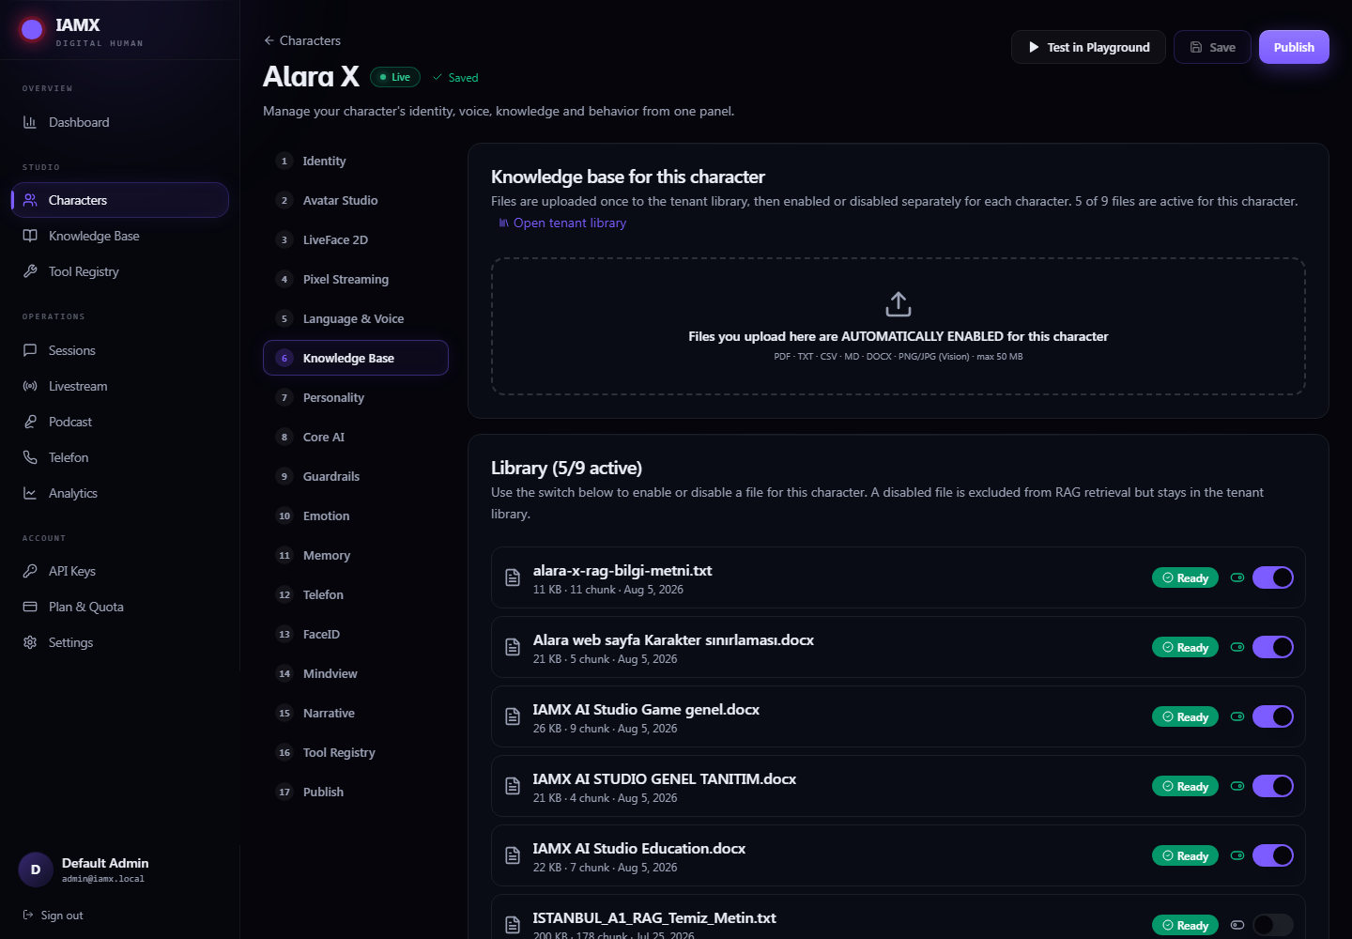
Task: Save the character changes
Action: pos(1212,47)
